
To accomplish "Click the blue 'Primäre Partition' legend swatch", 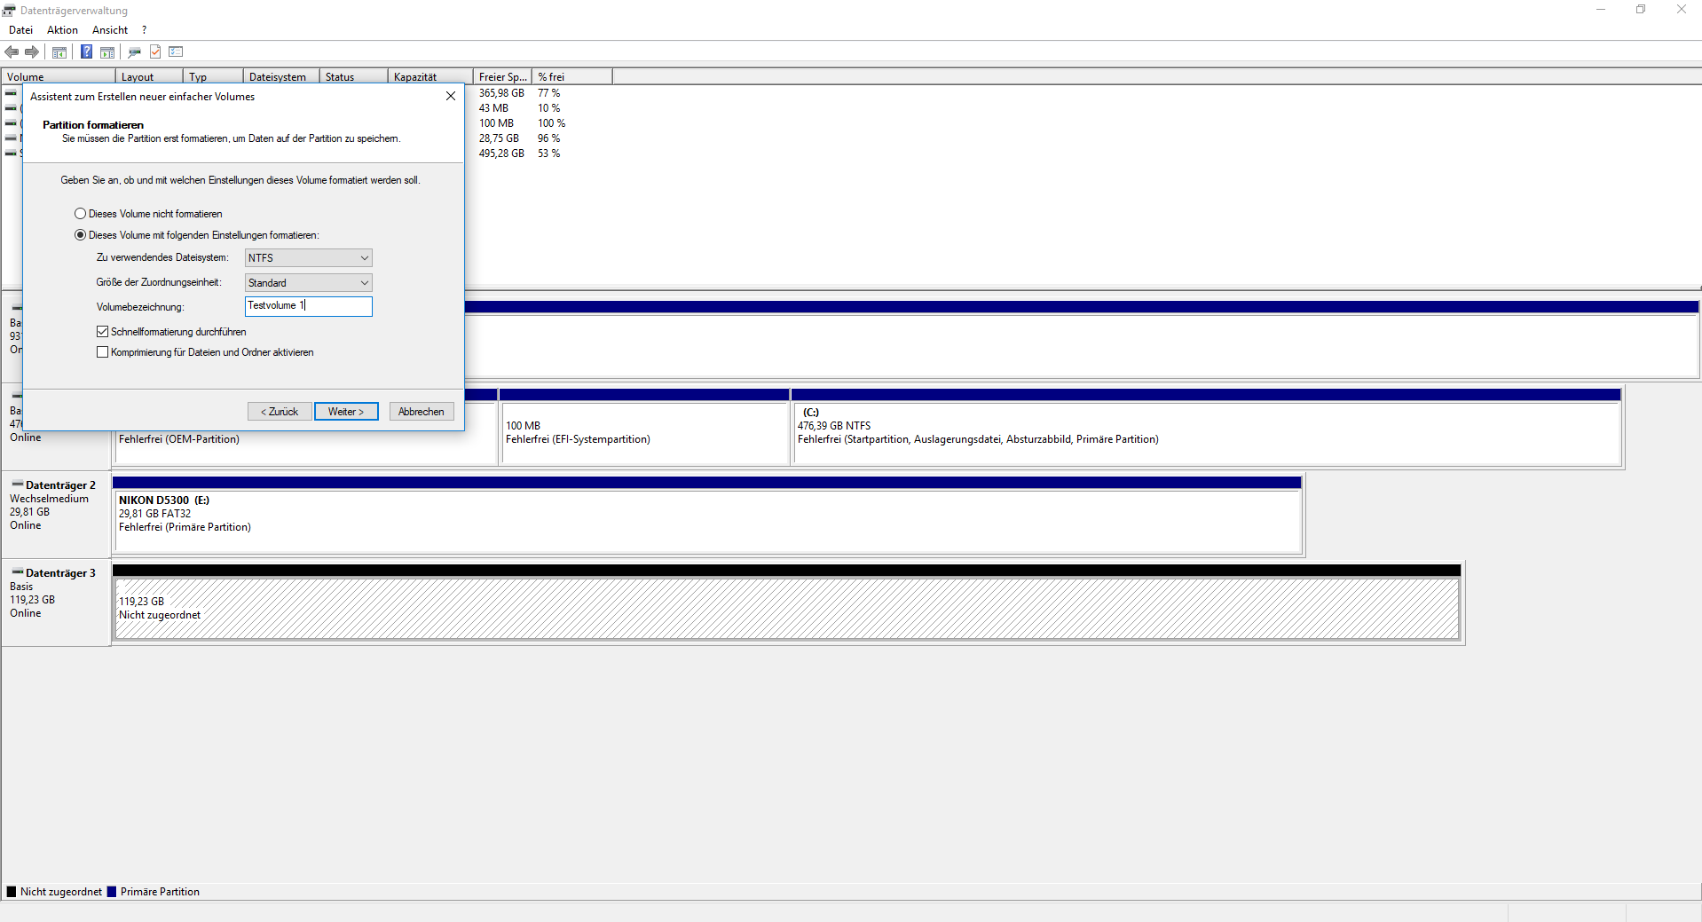I will [x=112, y=892].
